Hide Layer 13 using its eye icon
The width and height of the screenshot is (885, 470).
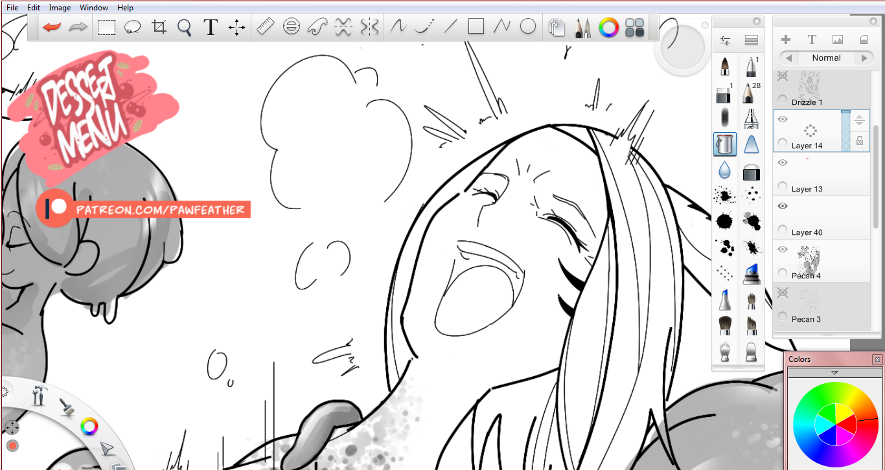[783, 162]
